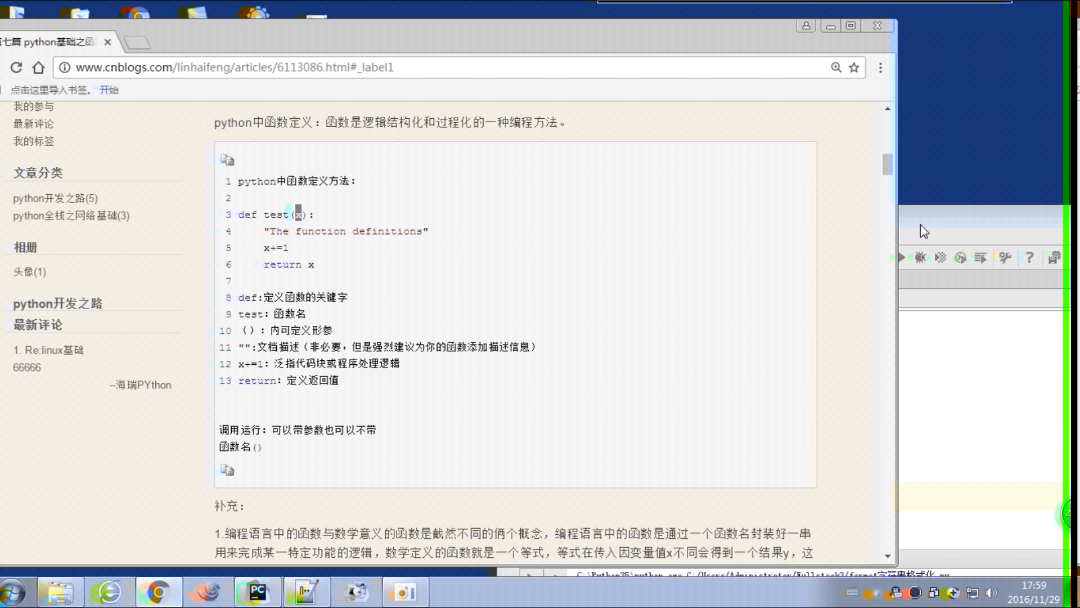Open a new browser tab
This screenshot has height=608, width=1080.
pyautogui.click(x=137, y=42)
